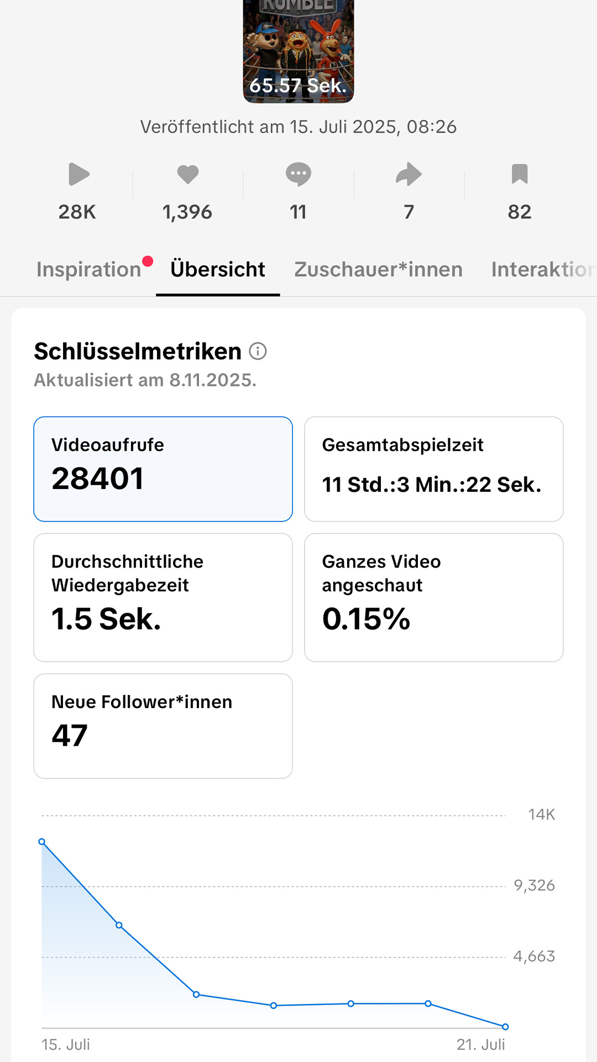
Task: Open the video thumbnail preview
Action: (x=298, y=51)
